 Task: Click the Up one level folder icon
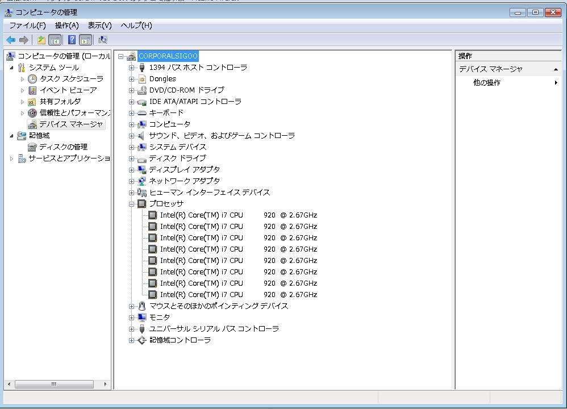(x=41, y=40)
